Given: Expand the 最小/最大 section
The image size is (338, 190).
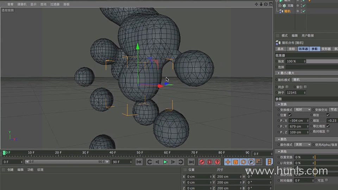Looking at the screenshot, I should (x=278, y=73).
